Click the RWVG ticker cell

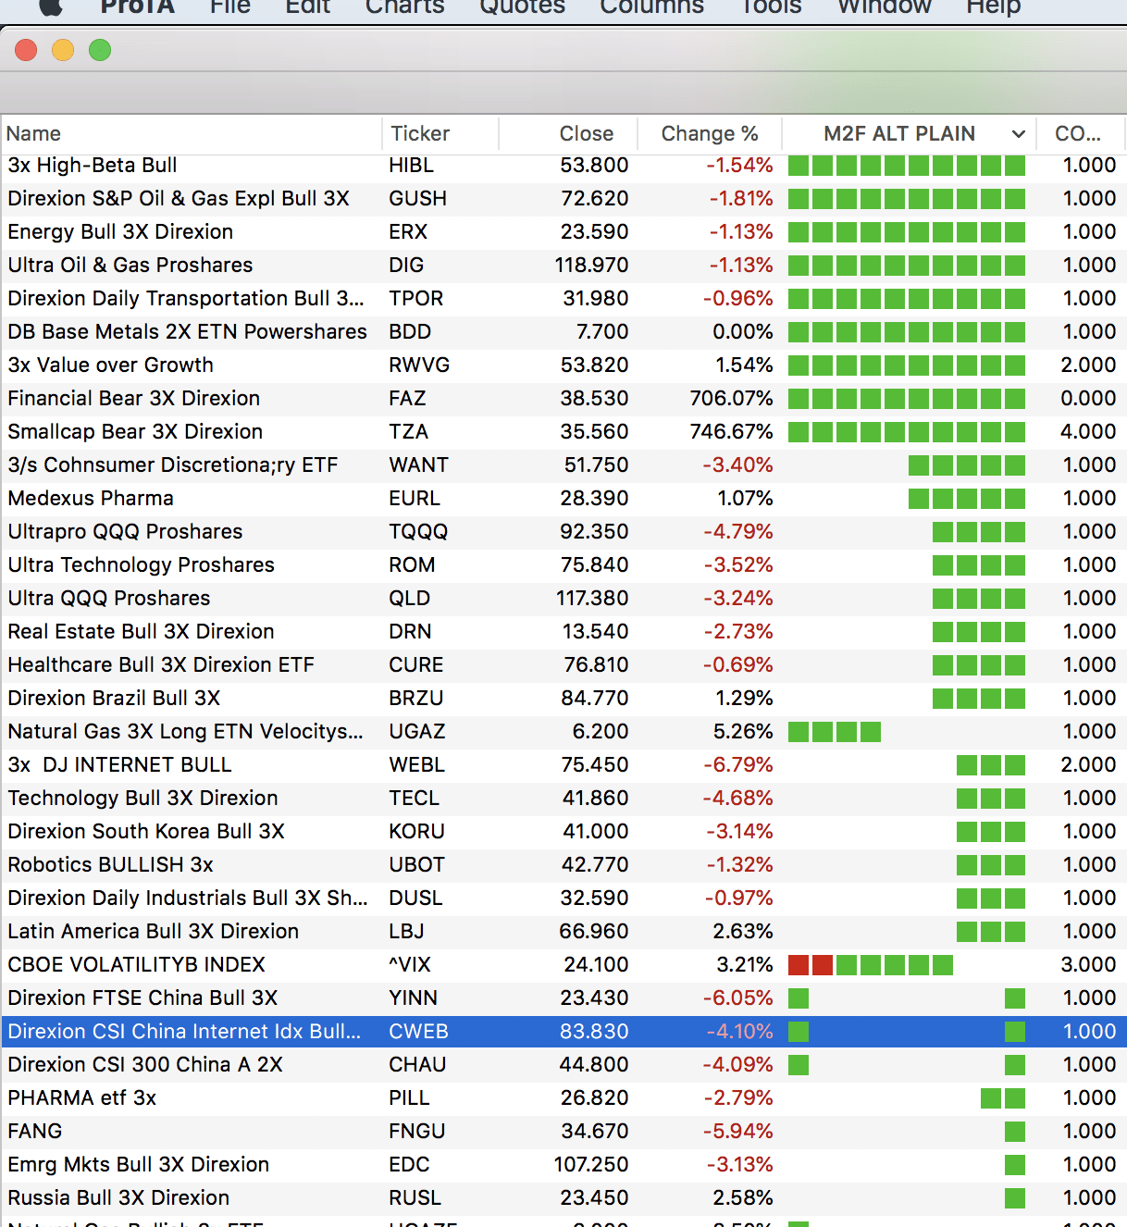click(x=419, y=365)
